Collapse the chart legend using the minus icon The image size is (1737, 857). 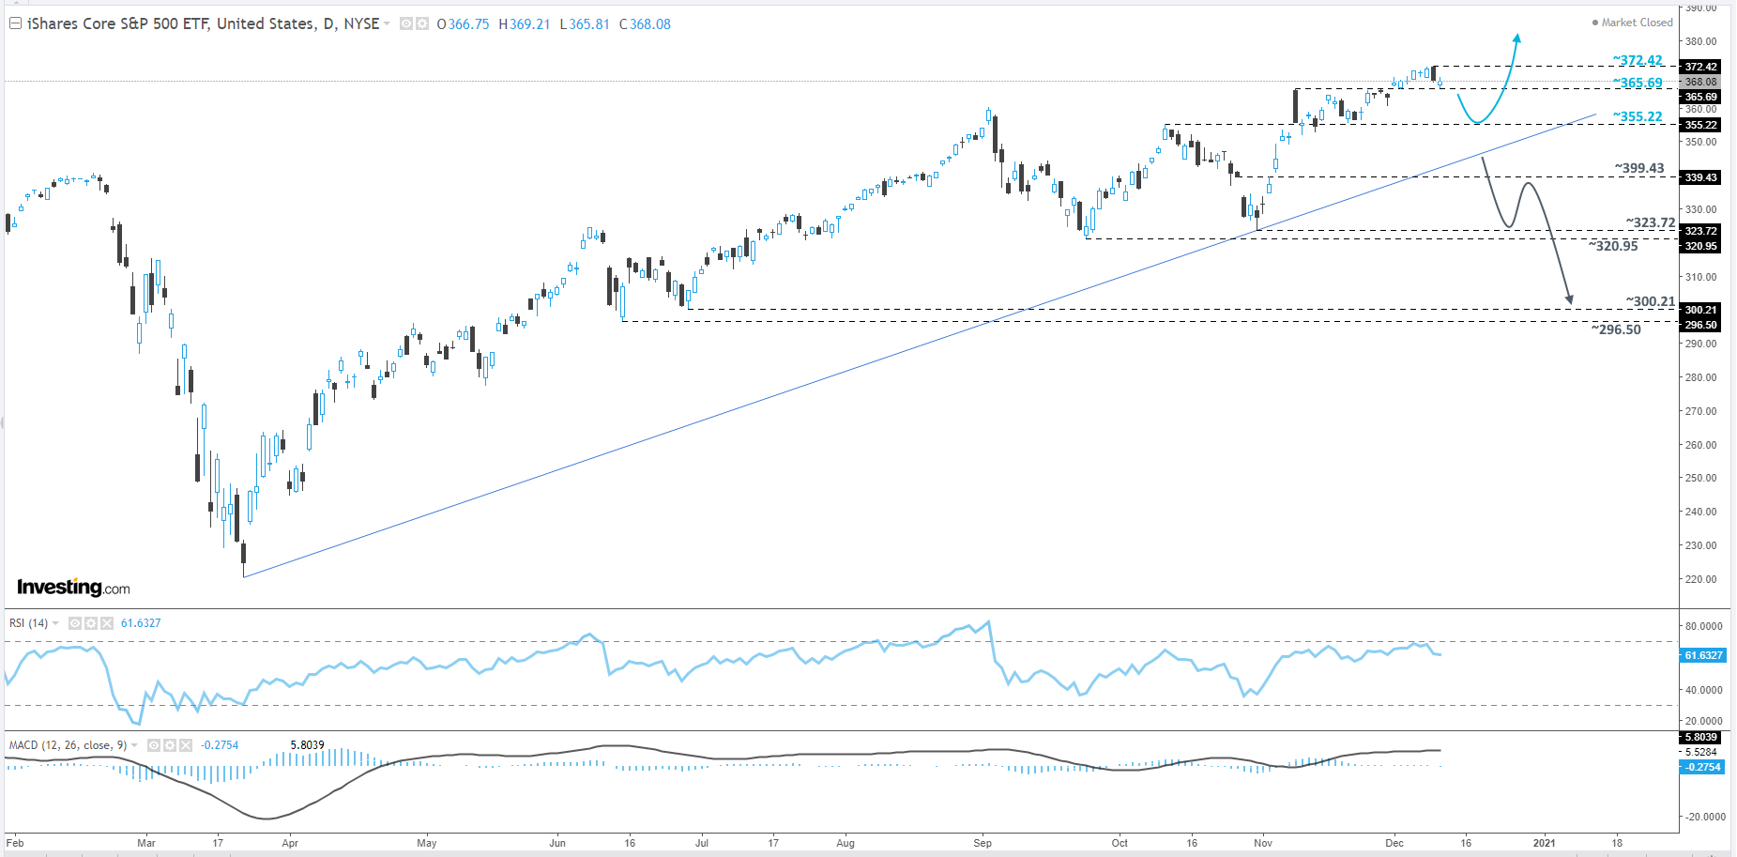click(x=13, y=23)
